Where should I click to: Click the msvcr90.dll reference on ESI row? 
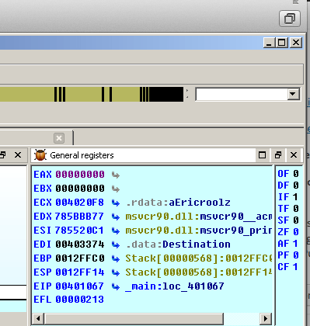[199, 231]
